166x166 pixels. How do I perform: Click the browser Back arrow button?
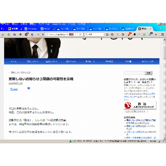tap(38, 35)
